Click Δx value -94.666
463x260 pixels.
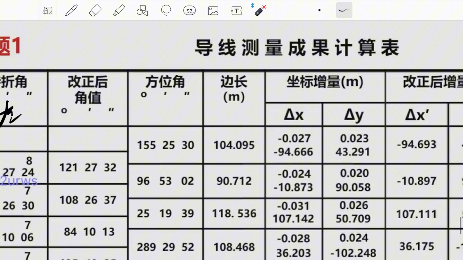point(293,152)
